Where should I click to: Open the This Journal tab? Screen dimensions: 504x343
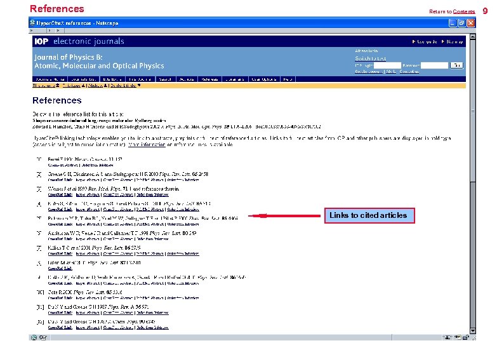coord(140,79)
